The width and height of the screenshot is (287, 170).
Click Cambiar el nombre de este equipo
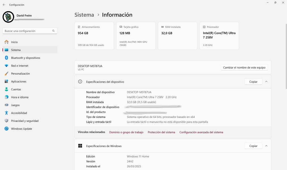pyautogui.click(x=244, y=67)
